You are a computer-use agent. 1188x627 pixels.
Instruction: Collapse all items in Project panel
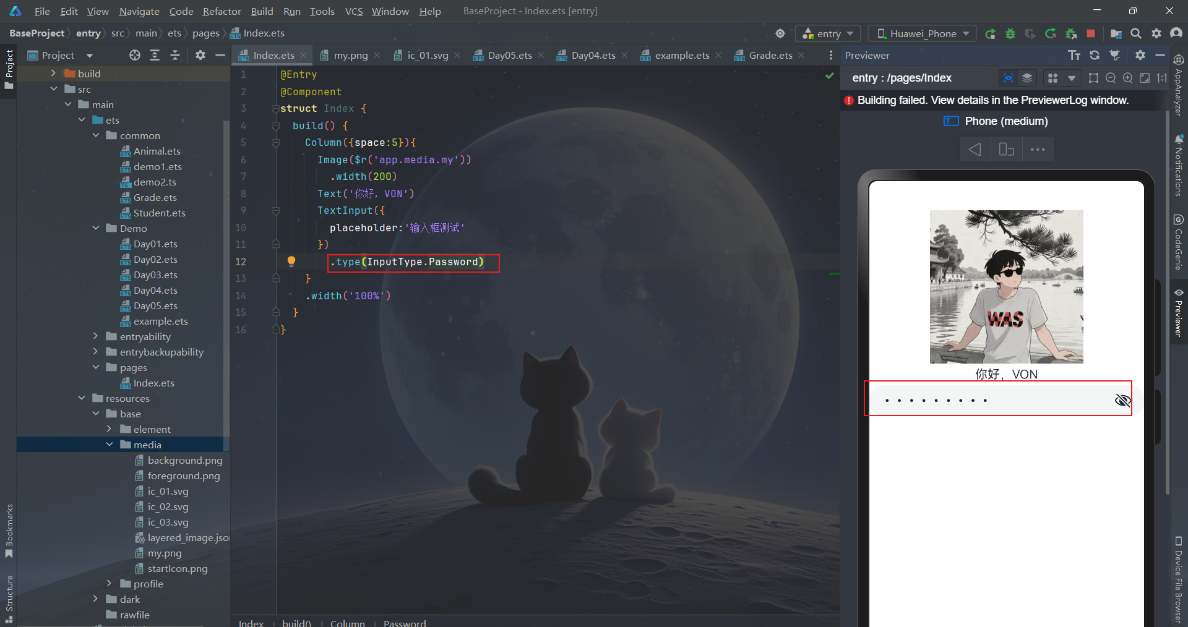pos(175,55)
